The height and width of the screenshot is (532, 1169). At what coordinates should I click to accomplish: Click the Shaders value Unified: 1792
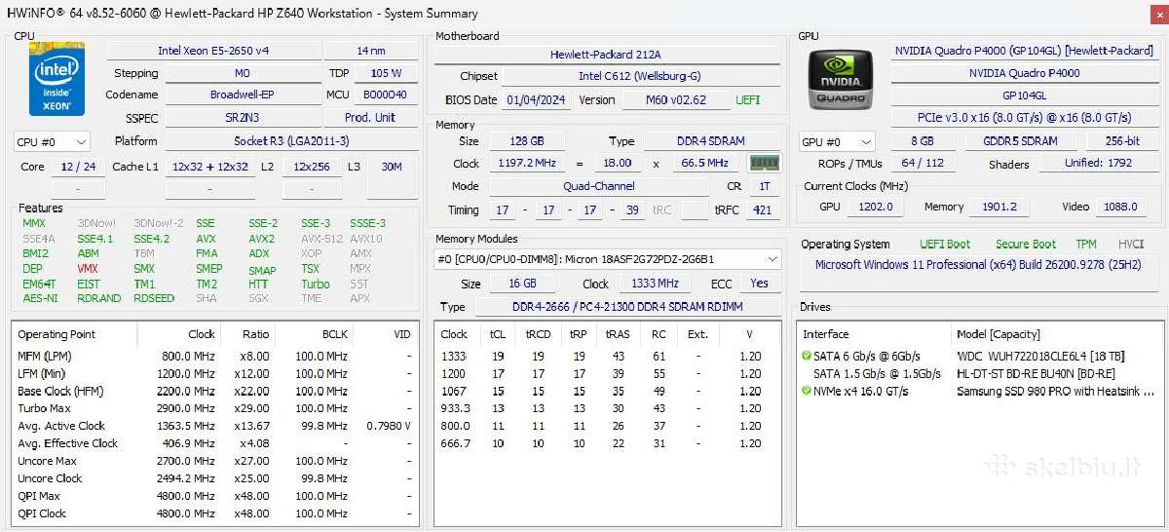(x=1098, y=163)
